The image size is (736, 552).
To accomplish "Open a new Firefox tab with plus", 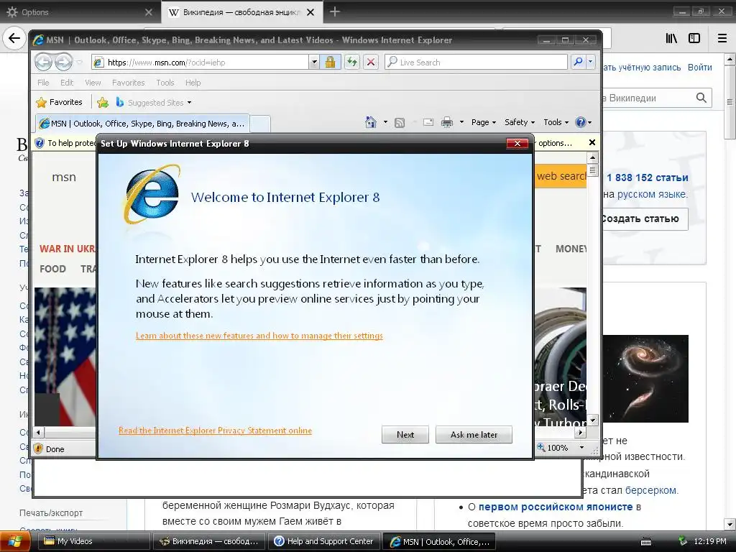I will [x=335, y=11].
